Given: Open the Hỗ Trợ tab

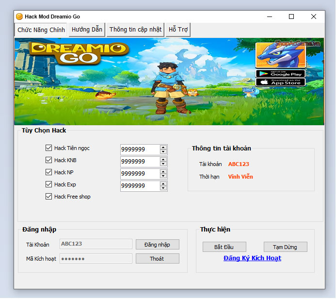Looking at the screenshot, I should pos(178,30).
